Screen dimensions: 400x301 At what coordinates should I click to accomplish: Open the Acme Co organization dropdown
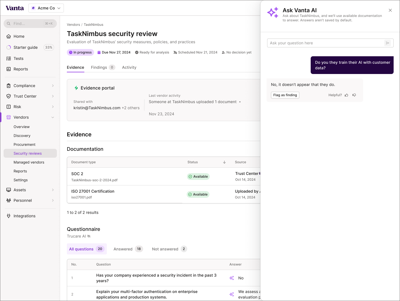46,8
